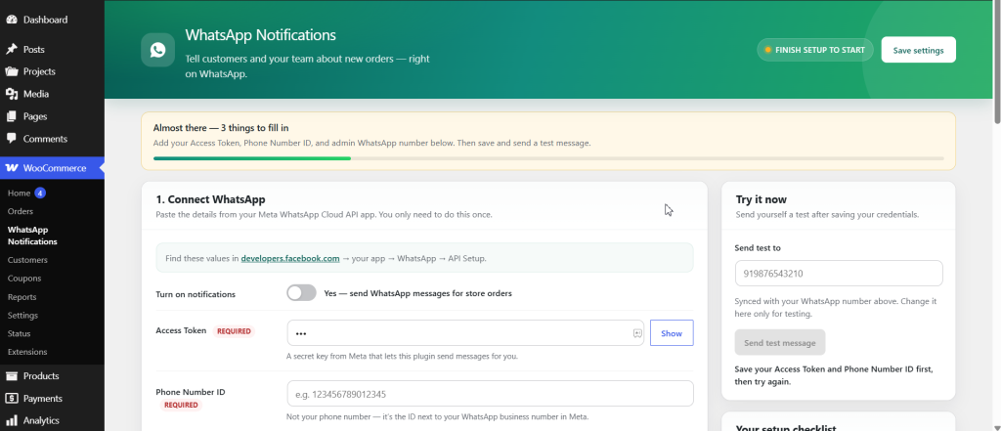The height and width of the screenshot is (431, 1001).
Task: Click the '1. Connect WhatsApp' heading
Action: tap(210, 199)
